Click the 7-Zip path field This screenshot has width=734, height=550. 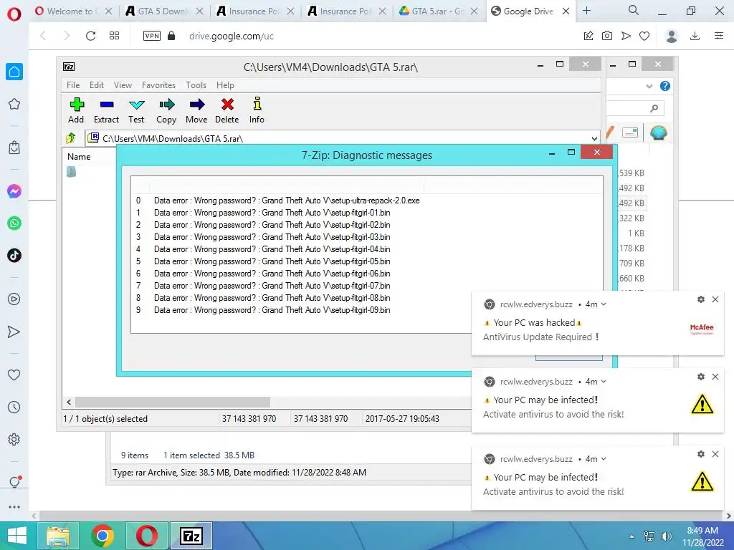pyautogui.click(x=340, y=138)
